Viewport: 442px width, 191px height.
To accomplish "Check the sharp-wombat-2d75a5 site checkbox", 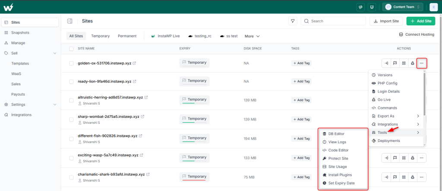I will (x=71, y=120).
